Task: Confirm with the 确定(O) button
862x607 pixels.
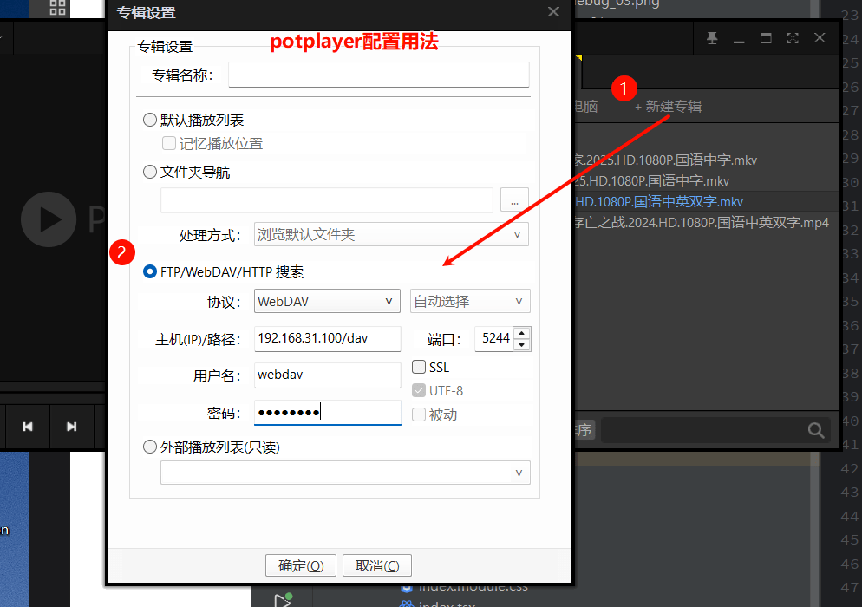Action: pyautogui.click(x=301, y=565)
